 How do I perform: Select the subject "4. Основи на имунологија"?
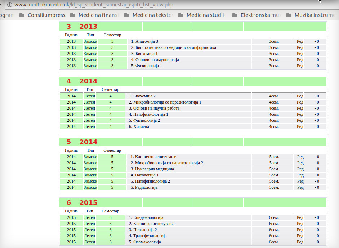click(155, 60)
